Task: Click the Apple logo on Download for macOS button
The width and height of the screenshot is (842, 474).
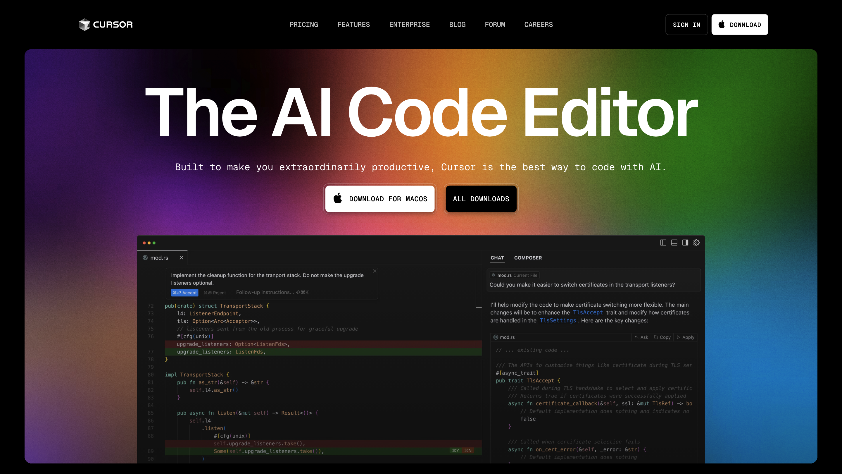Action: (x=337, y=199)
